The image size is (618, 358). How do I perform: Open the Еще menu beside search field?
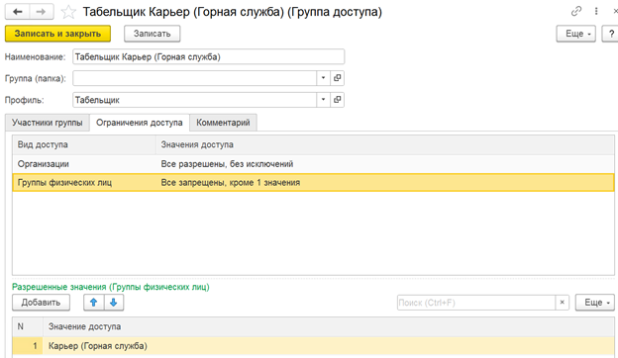click(595, 303)
